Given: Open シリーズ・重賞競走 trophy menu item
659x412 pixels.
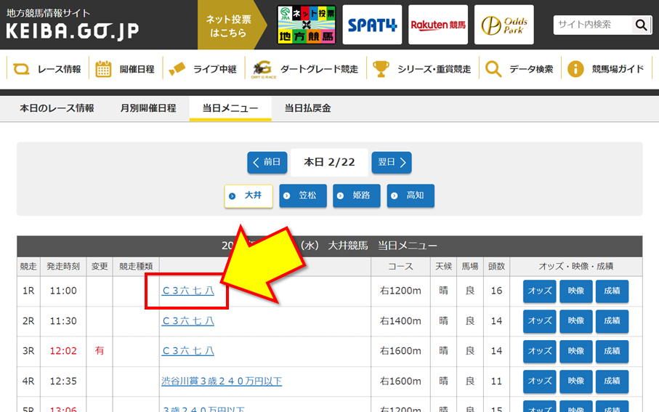Looking at the screenshot, I should click(x=422, y=69).
